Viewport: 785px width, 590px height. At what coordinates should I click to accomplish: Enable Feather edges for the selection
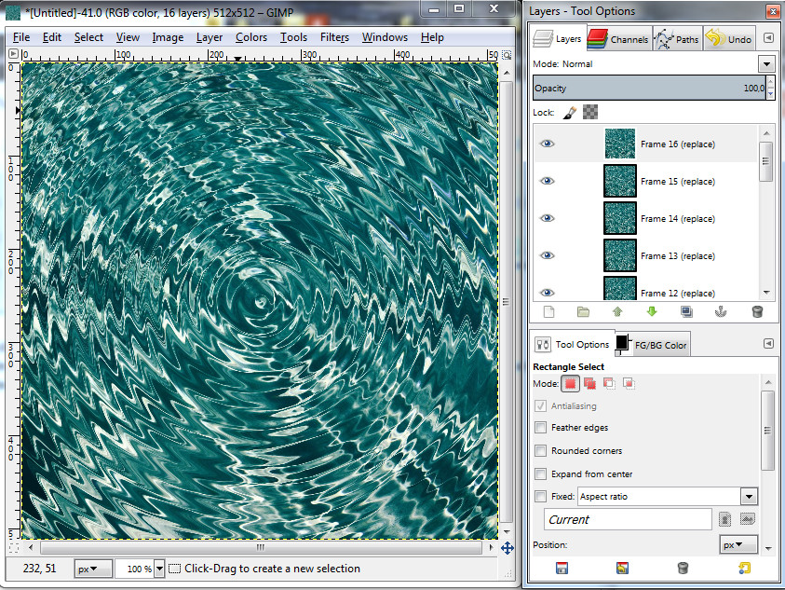(540, 428)
